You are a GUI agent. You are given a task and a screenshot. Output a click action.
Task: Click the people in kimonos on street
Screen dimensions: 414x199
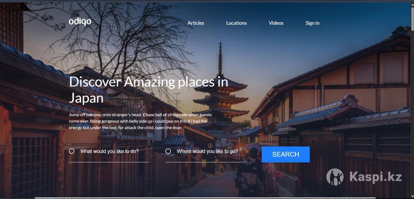point(257,175)
